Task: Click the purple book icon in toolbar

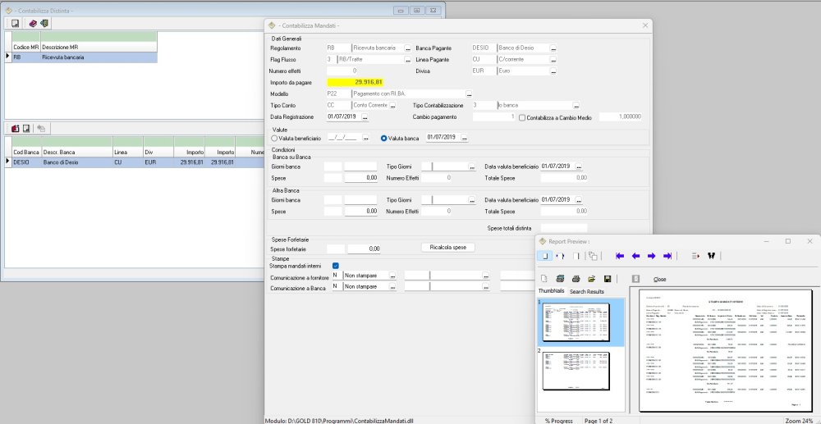Action: [32, 24]
